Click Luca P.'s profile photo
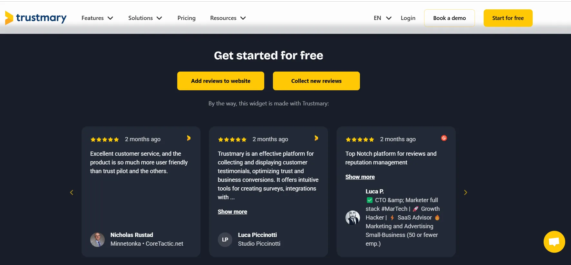Image resolution: width=571 pixels, height=265 pixels. [x=353, y=218]
